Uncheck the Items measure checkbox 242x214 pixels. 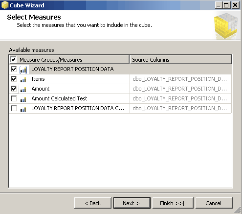14,79
